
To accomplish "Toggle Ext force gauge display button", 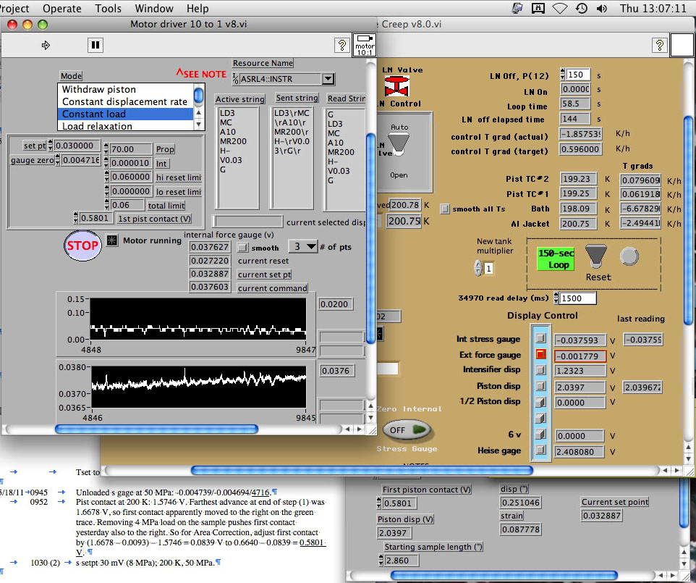I will (x=540, y=355).
